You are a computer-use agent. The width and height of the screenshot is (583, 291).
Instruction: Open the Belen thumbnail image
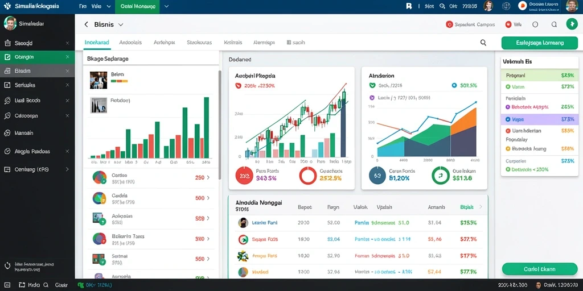tap(98, 80)
